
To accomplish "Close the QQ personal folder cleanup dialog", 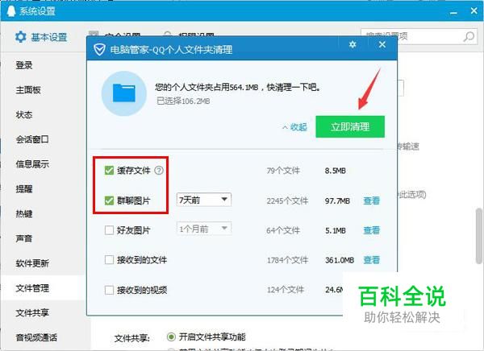I will 382,45.
